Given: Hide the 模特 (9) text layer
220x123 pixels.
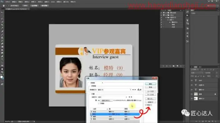Looking at the screenshot, I should pyautogui.click(x=192, y=90).
